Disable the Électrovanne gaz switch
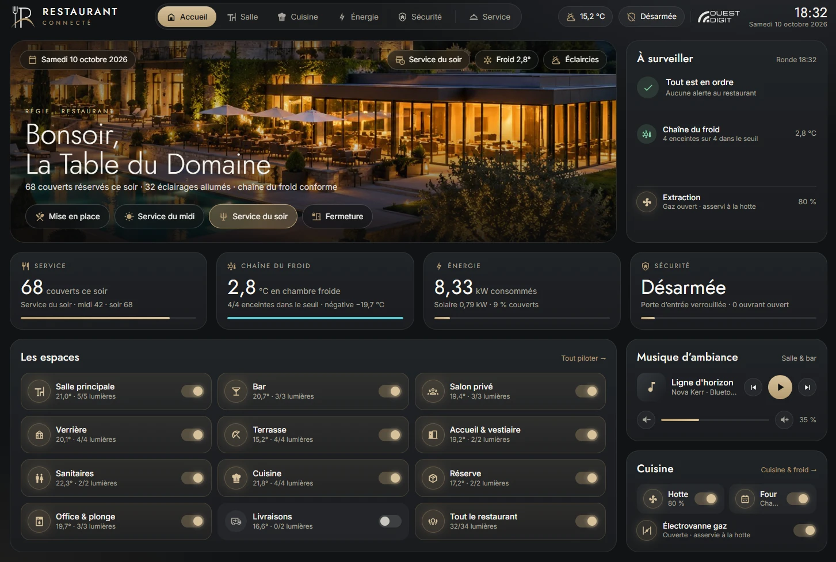The width and height of the screenshot is (836, 562). (804, 530)
